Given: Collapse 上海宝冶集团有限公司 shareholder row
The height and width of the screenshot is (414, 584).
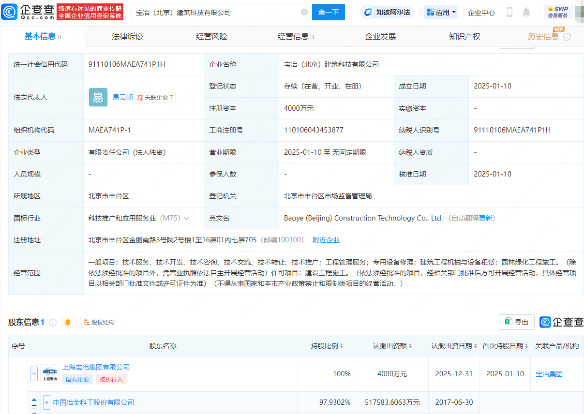Looking at the screenshot, I should 34,373.
